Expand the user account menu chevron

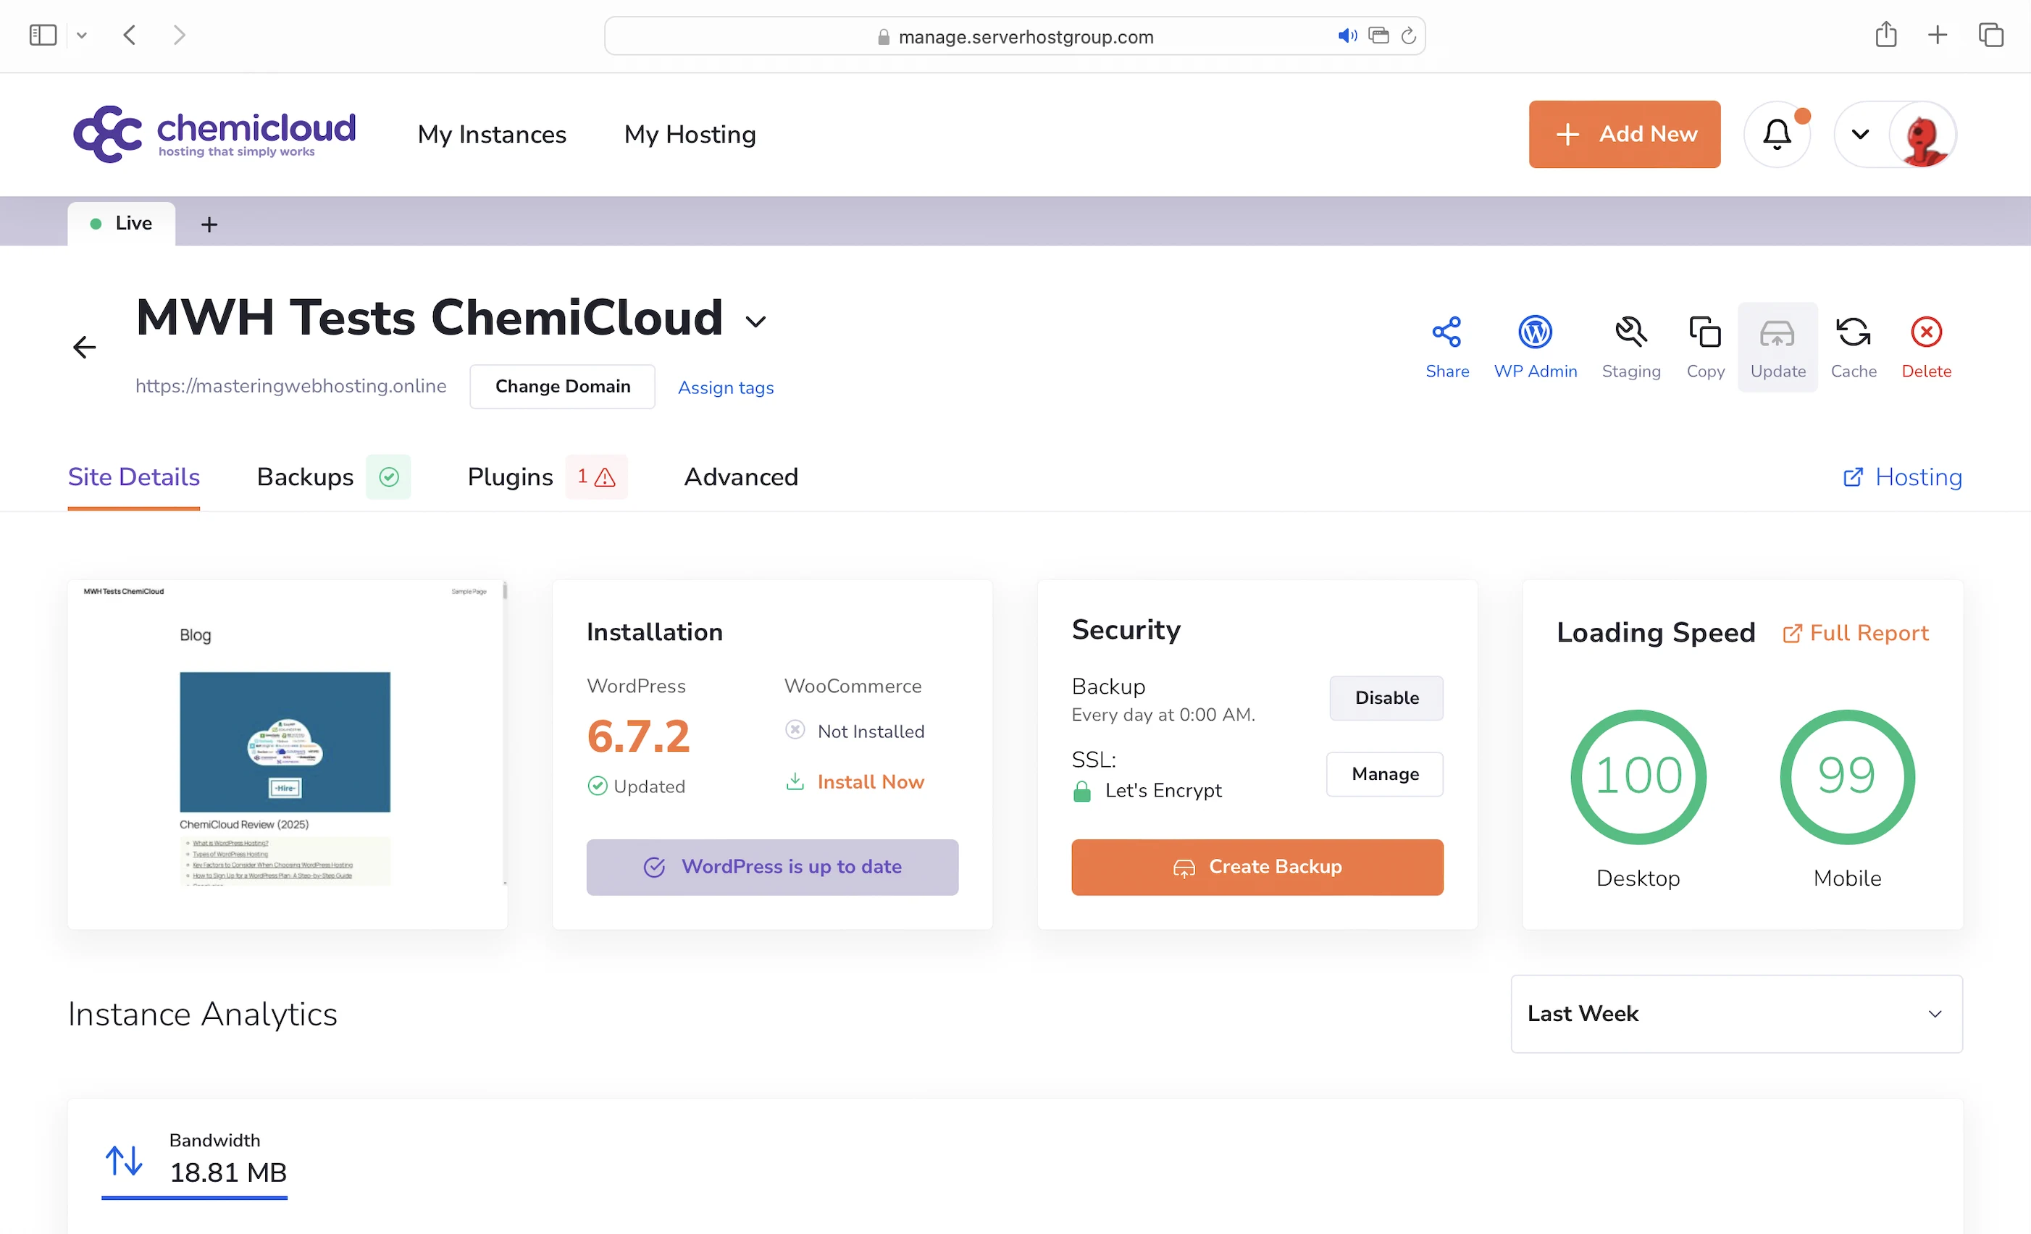point(1859,135)
